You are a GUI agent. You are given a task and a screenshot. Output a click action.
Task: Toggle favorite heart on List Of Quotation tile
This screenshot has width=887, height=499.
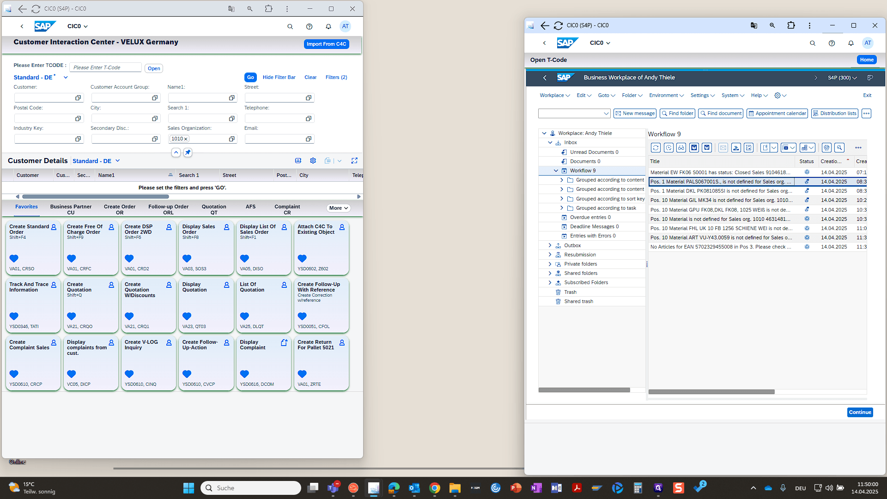[244, 316]
